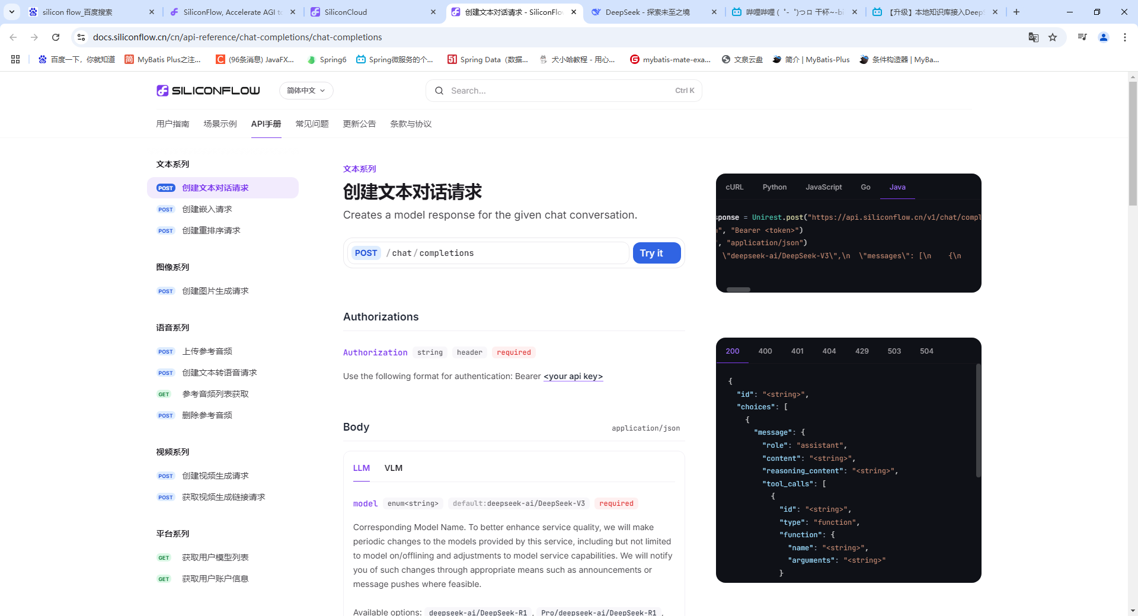Image resolution: width=1138 pixels, height=616 pixels.
Task: Show the 429 response example
Action: (x=862, y=351)
